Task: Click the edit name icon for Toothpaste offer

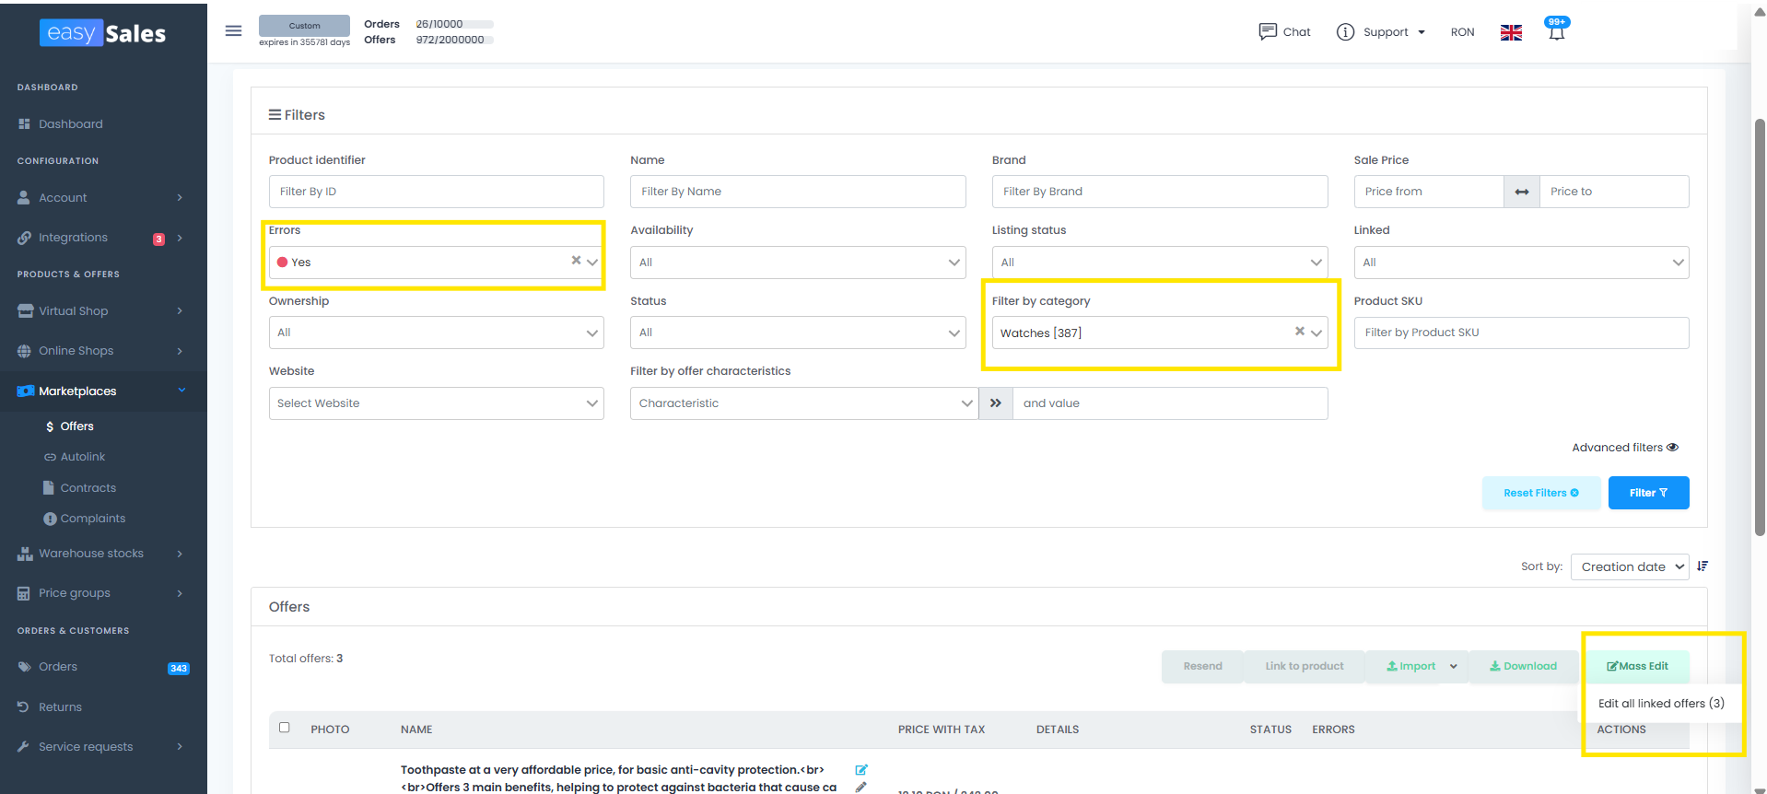Action: point(861,770)
